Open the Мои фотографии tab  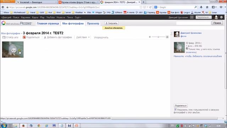tap(73, 23)
